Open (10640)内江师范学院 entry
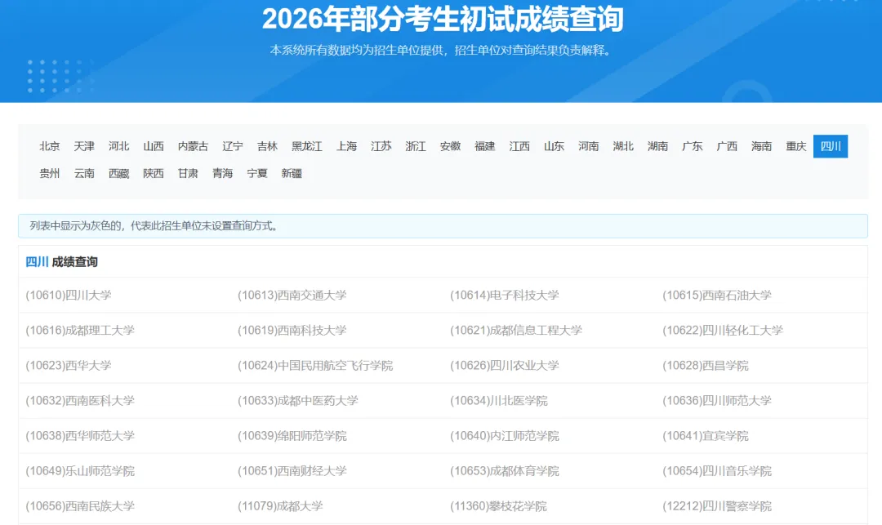The image size is (882, 525). (x=505, y=436)
